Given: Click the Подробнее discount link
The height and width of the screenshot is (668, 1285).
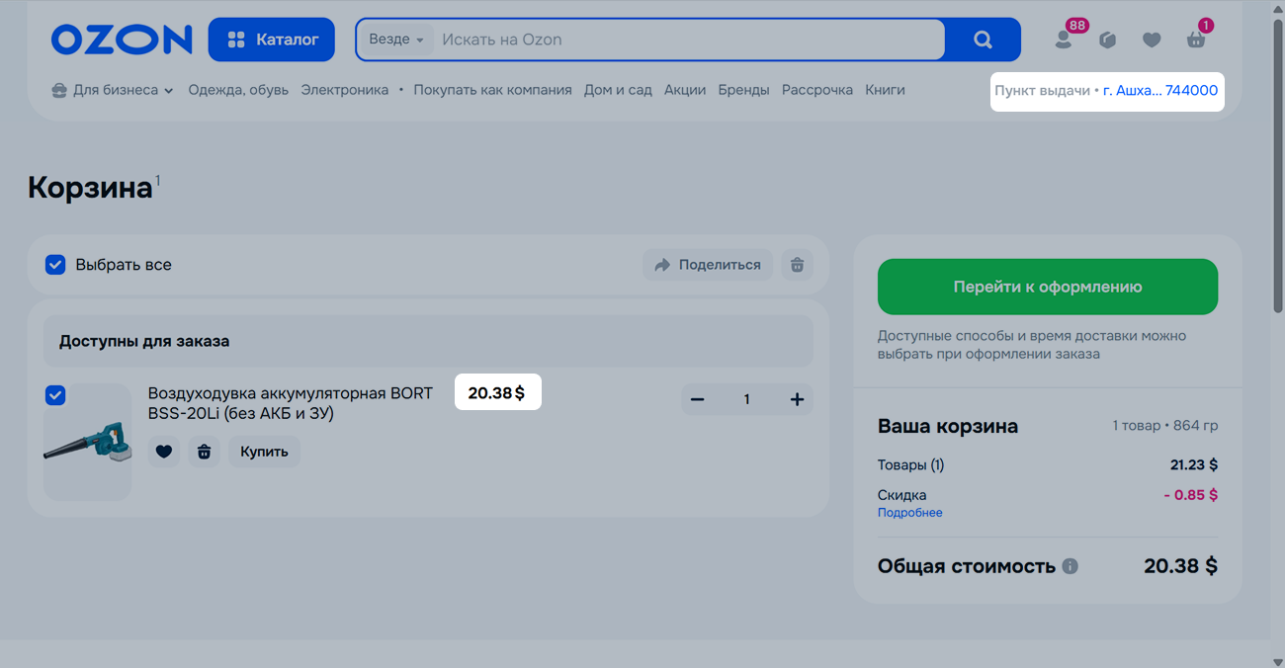Looking at the screenshot, I should [909, 513].
